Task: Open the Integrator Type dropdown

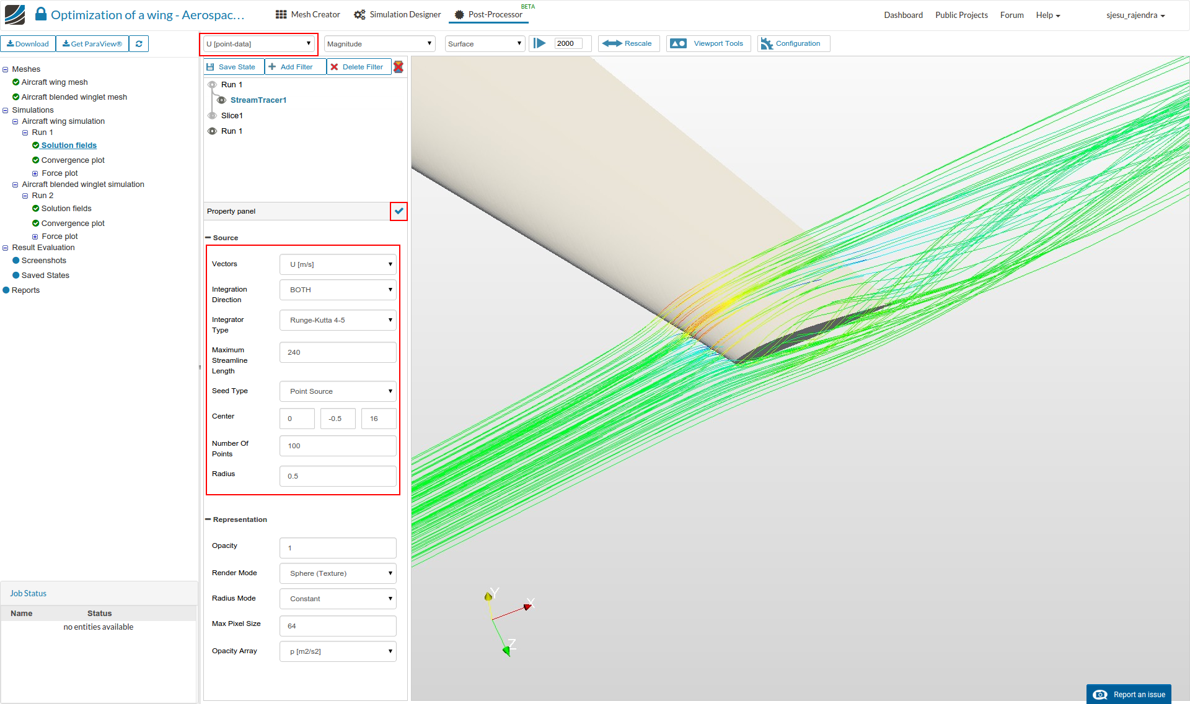Action: point(338,320)
